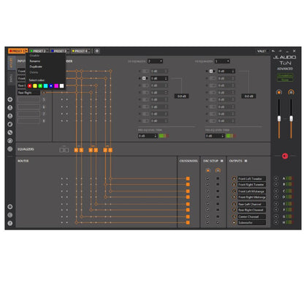Open equalizer selector dropdown showing 2
The height and width of the screenshot is (304, 304).
[x=155, y=61]
